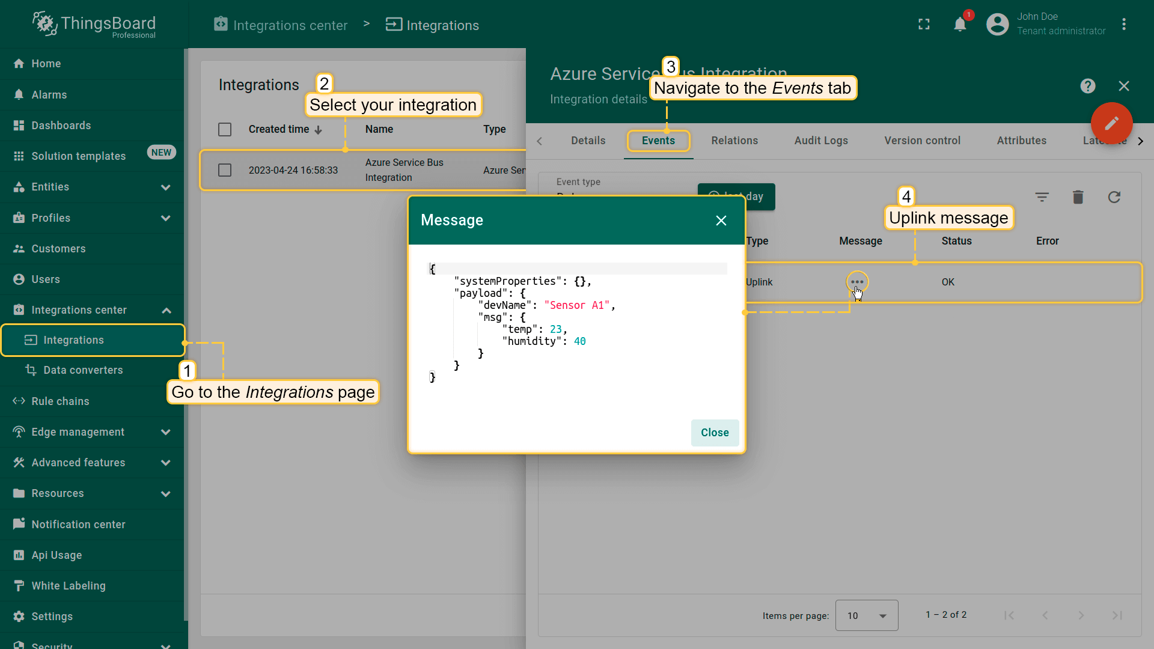Switch to the Audit Logs tab

(820, 141)
